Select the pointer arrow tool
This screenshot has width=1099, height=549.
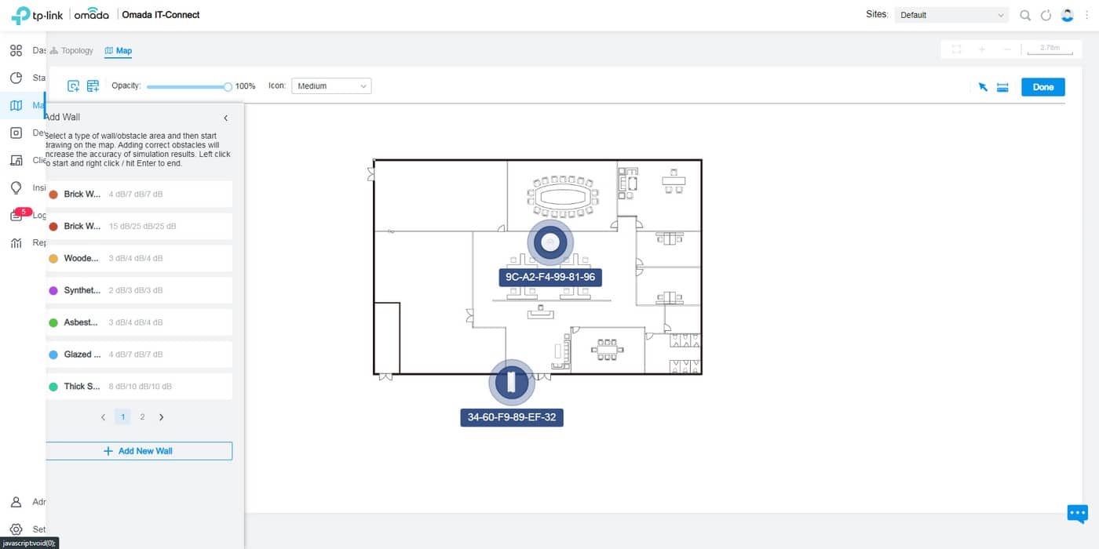point(983,87)
